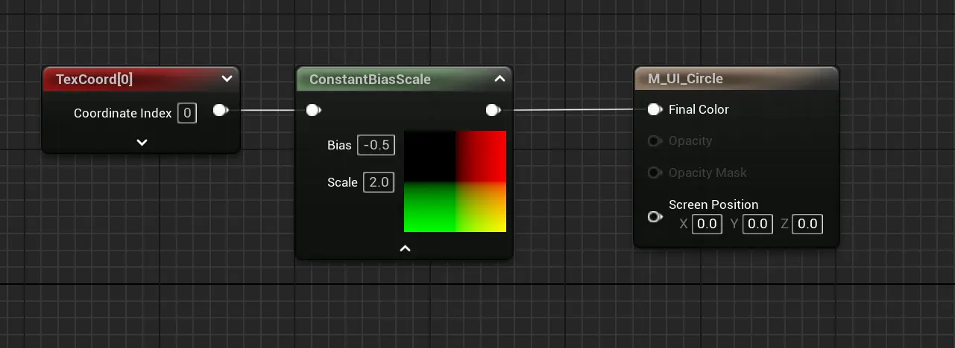Select the Screen Position Y value field
The width and height of the screenshot is (955, 348).
pos(757,224)
